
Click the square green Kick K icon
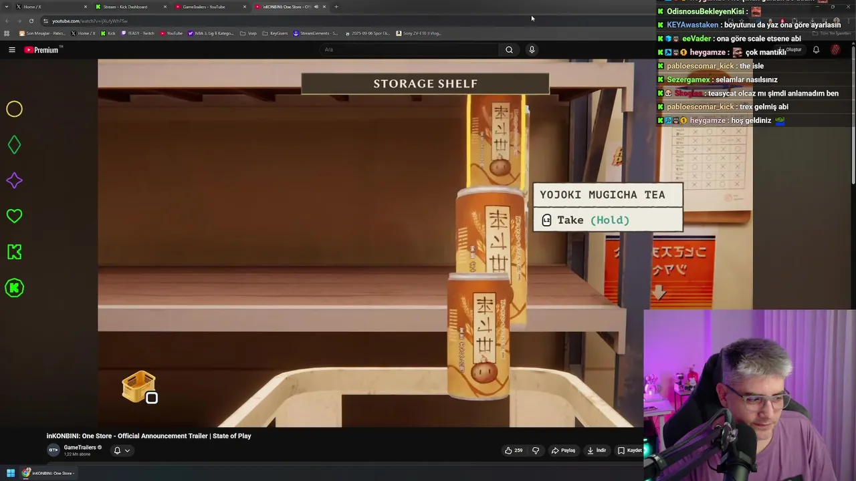coord(14,252)
